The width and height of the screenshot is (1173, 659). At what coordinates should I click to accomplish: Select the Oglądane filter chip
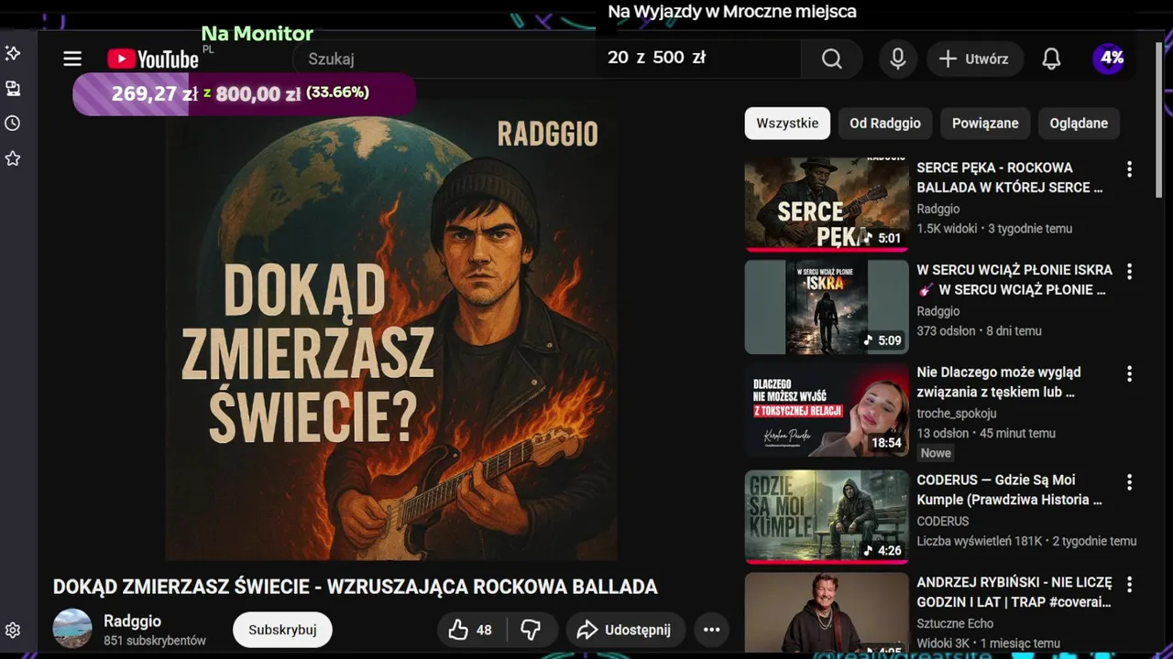[x=1079, y=123]
